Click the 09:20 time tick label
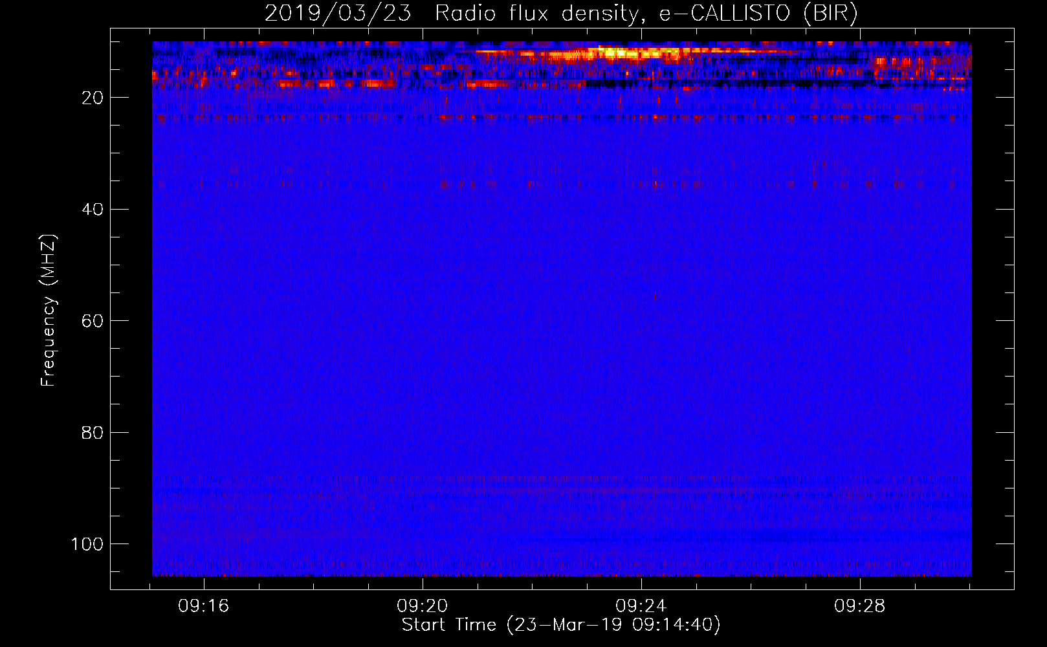1047x647 pixels. pyautogui.click(x=423, y=606)
